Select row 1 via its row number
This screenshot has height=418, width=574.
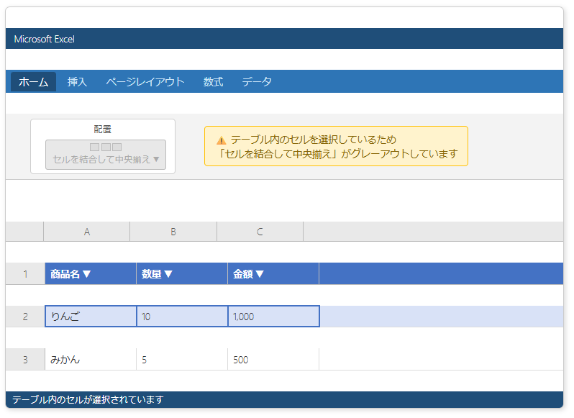[x=25, y=274]
